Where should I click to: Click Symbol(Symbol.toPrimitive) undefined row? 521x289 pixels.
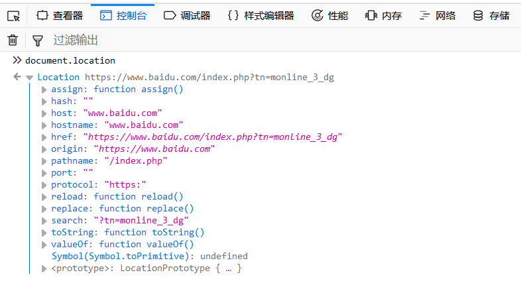click(150, 256)
